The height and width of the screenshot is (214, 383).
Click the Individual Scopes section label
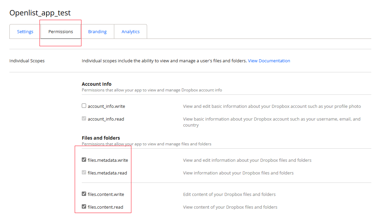(27, 61)
